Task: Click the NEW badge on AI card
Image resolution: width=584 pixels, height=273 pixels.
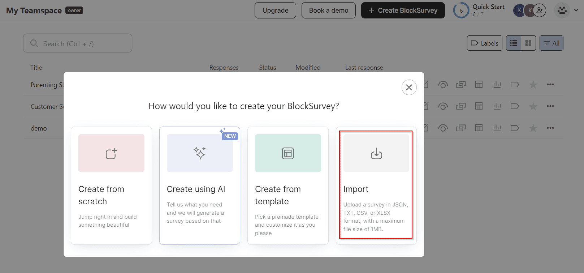Action: pyautogui.click(x=230, y=136)
